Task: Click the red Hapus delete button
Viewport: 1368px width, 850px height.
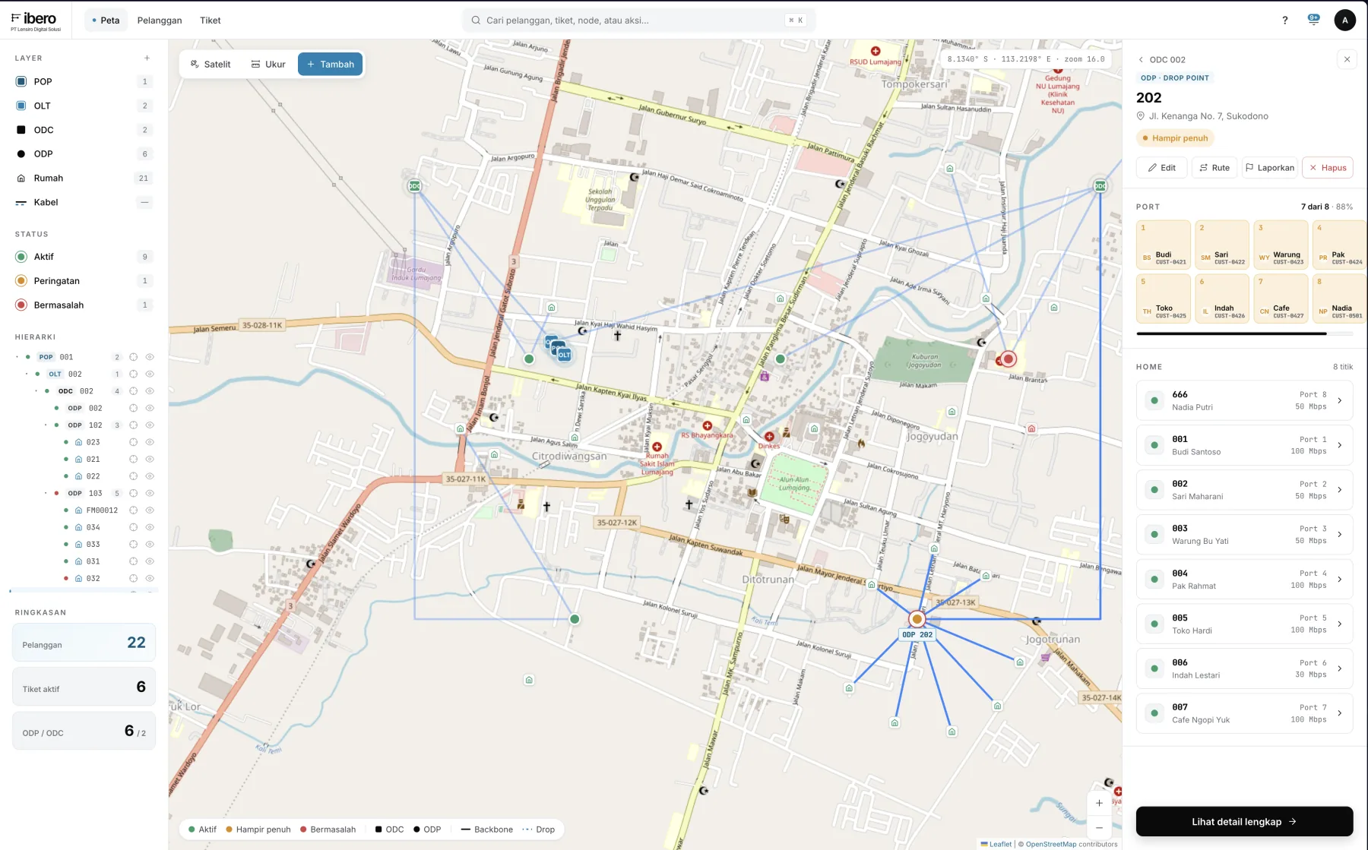Action: pyautogui.click(x=1328, y=168)
